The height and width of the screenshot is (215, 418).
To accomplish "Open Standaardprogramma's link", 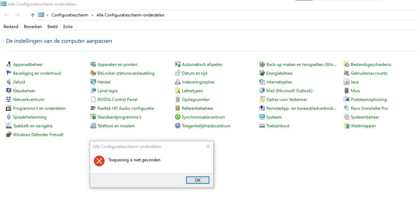I will pos(119,117).
